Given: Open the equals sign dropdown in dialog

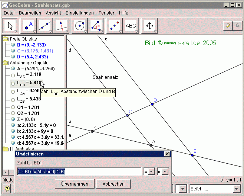Looking at the screenshot, I should [148, 171].
